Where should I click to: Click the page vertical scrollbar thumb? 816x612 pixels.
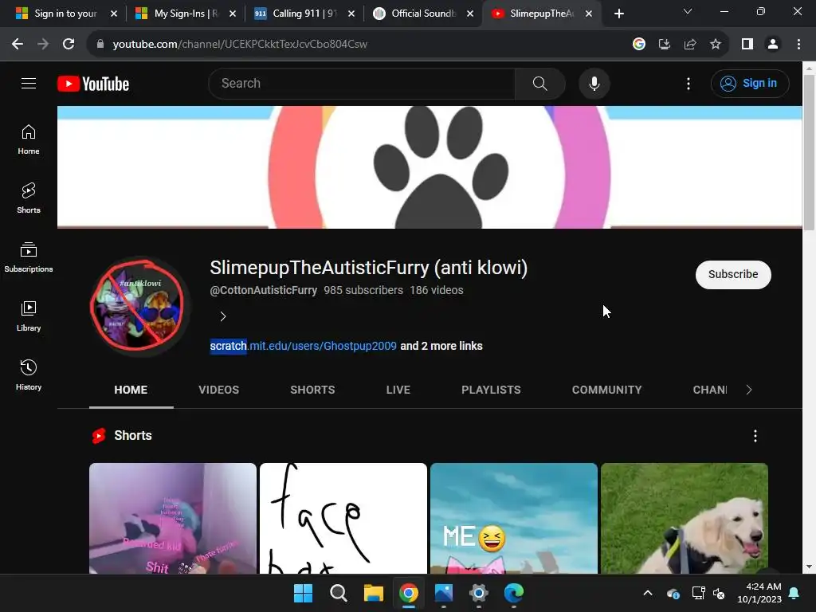809,152
